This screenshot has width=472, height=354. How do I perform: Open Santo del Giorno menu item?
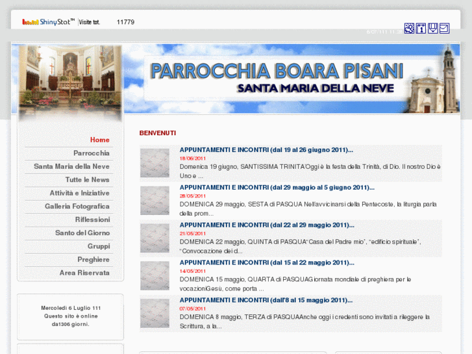[x=82, y=233]
